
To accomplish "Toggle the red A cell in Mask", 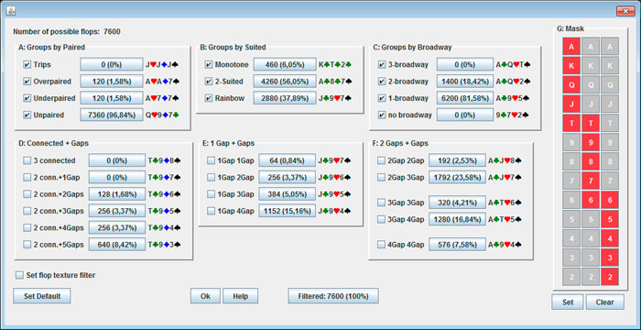I will point(571,46).
